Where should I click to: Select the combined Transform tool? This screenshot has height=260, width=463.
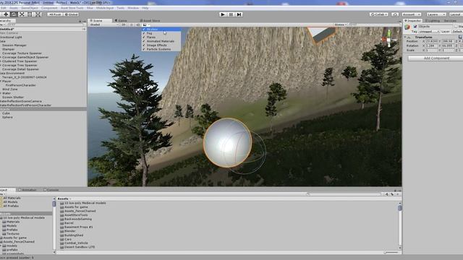[38, 14]
